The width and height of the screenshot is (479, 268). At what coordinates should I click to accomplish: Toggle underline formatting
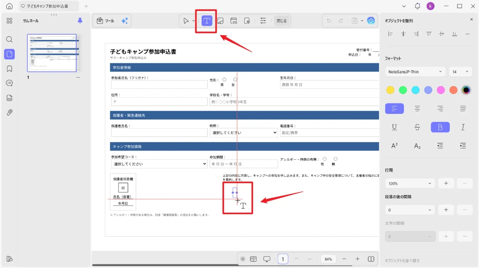tap(394, 127)
